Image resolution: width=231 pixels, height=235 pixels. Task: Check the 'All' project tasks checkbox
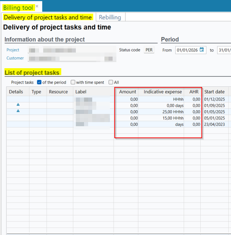[x=111, y=82]
